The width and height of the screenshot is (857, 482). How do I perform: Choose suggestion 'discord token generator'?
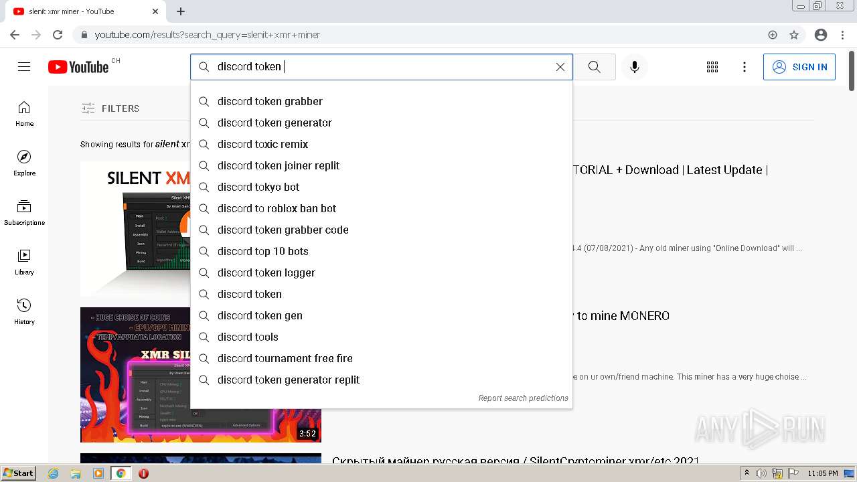click(x=382, y=123)
